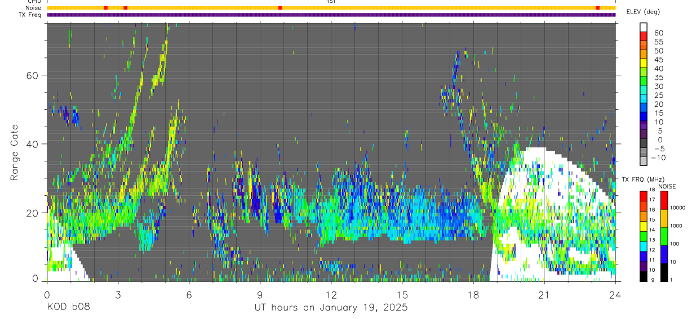Pick the white top swatch of ELEV colorbar
This screenshot has height=319, width=692.
pyautogui.click(x=644, y=27)
